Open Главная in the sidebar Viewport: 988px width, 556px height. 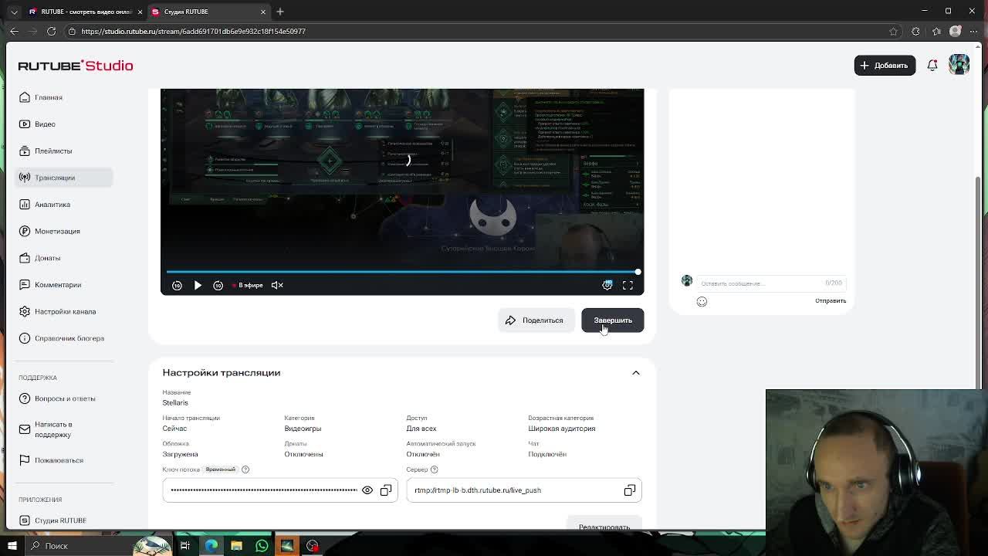tap(64, 97)
